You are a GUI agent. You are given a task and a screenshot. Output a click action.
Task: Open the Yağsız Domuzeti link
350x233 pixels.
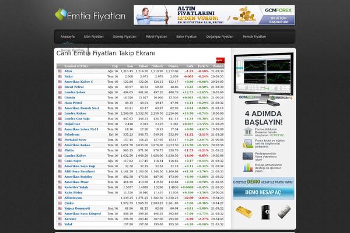(77, 209)
